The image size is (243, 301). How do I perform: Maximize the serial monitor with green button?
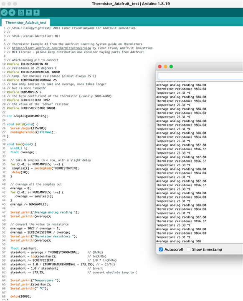coord(171,67)
